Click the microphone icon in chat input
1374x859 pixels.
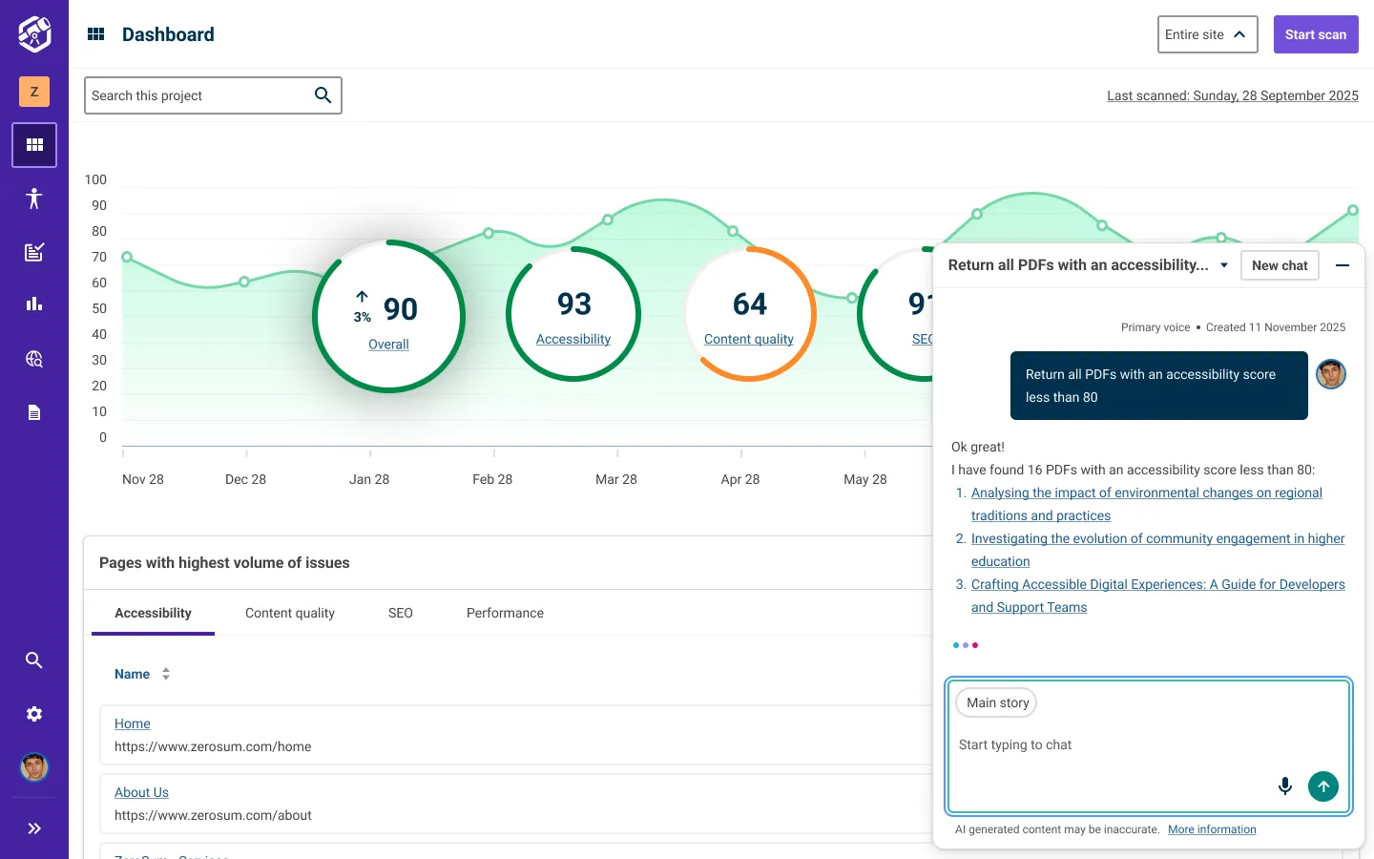(x=1285, y=786)
